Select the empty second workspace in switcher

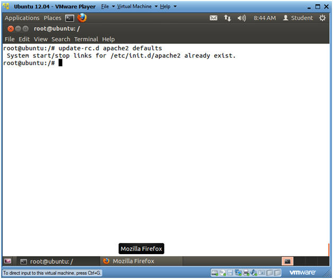(x=300, y=261)
